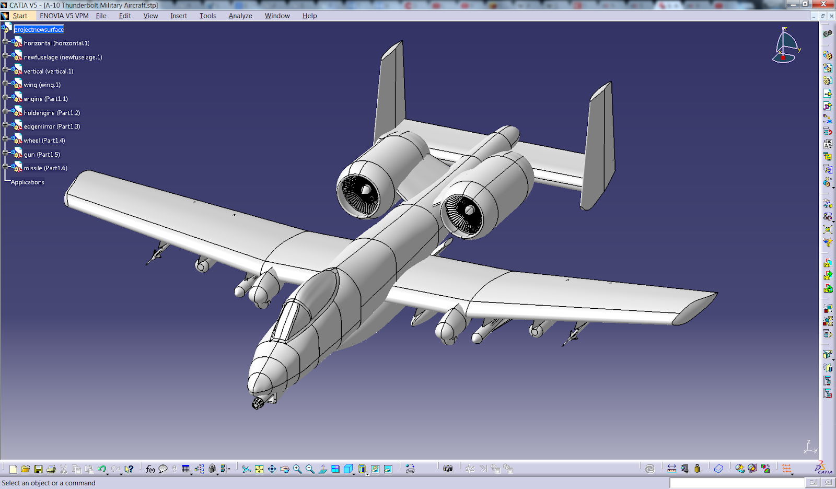The height and width of the screenshot is (489, 836).
Task: Click the Copy icon
Action: 77,469
